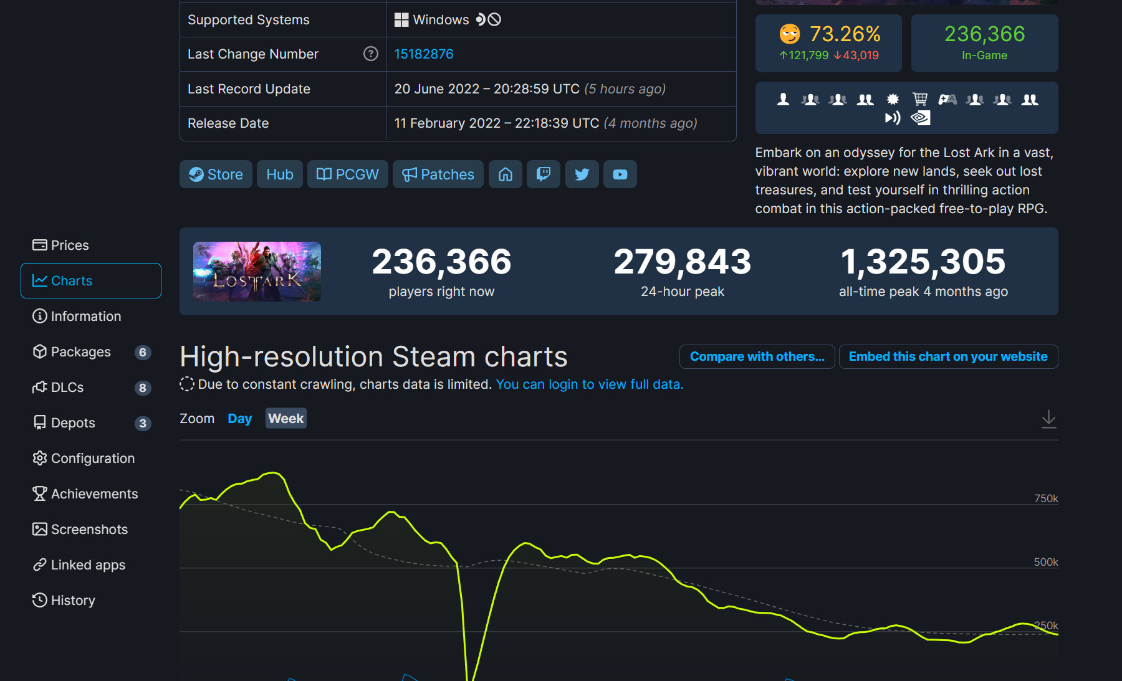Open the Packages sidebar section

tap(81, 352)
